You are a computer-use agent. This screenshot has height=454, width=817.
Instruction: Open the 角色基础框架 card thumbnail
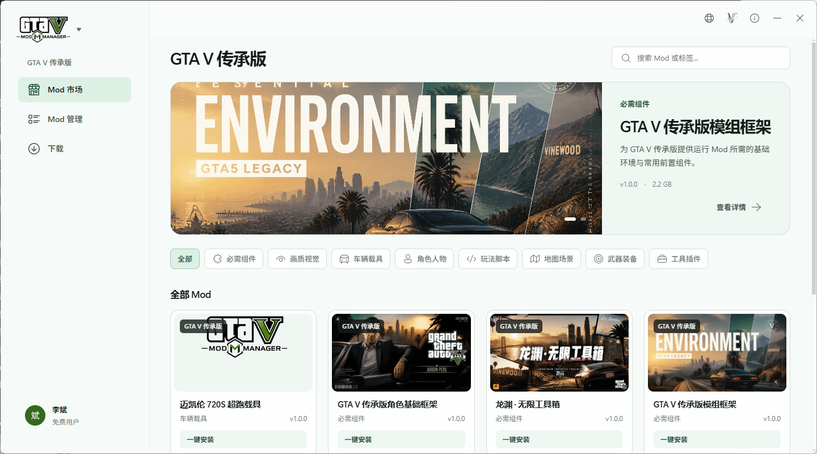(x=401, y=352)
